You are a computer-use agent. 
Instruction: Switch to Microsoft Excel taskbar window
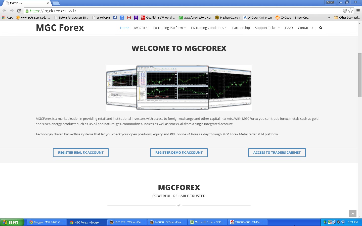[x=207, y=222]
